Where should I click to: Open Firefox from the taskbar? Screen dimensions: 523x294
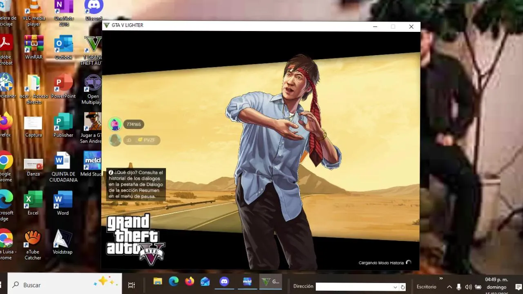[189, 281]
